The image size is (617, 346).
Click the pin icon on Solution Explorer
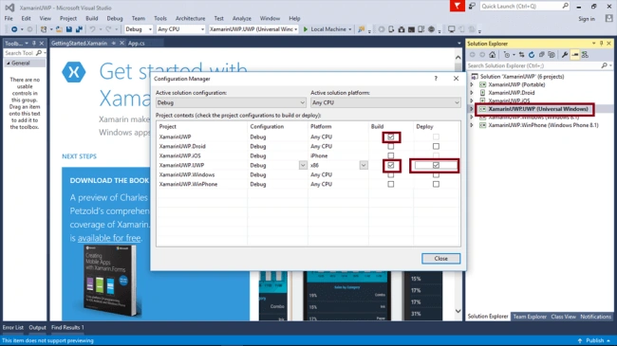(601, 44)
